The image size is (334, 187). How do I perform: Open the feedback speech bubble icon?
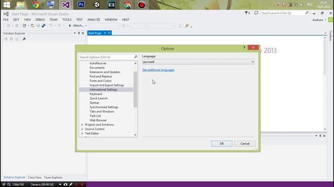coord(256,13)
